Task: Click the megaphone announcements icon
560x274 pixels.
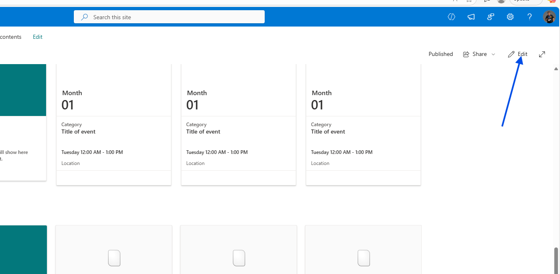Action: click(x=471, y=17)
